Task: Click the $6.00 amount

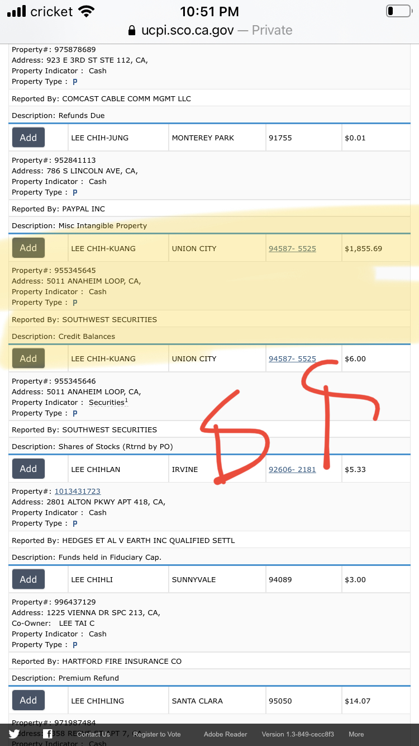Action: (x=355, y=358)
